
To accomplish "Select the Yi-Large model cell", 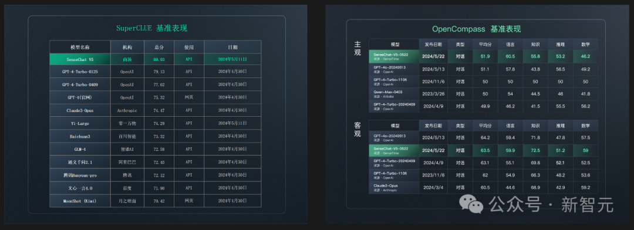I will point(80,123).
